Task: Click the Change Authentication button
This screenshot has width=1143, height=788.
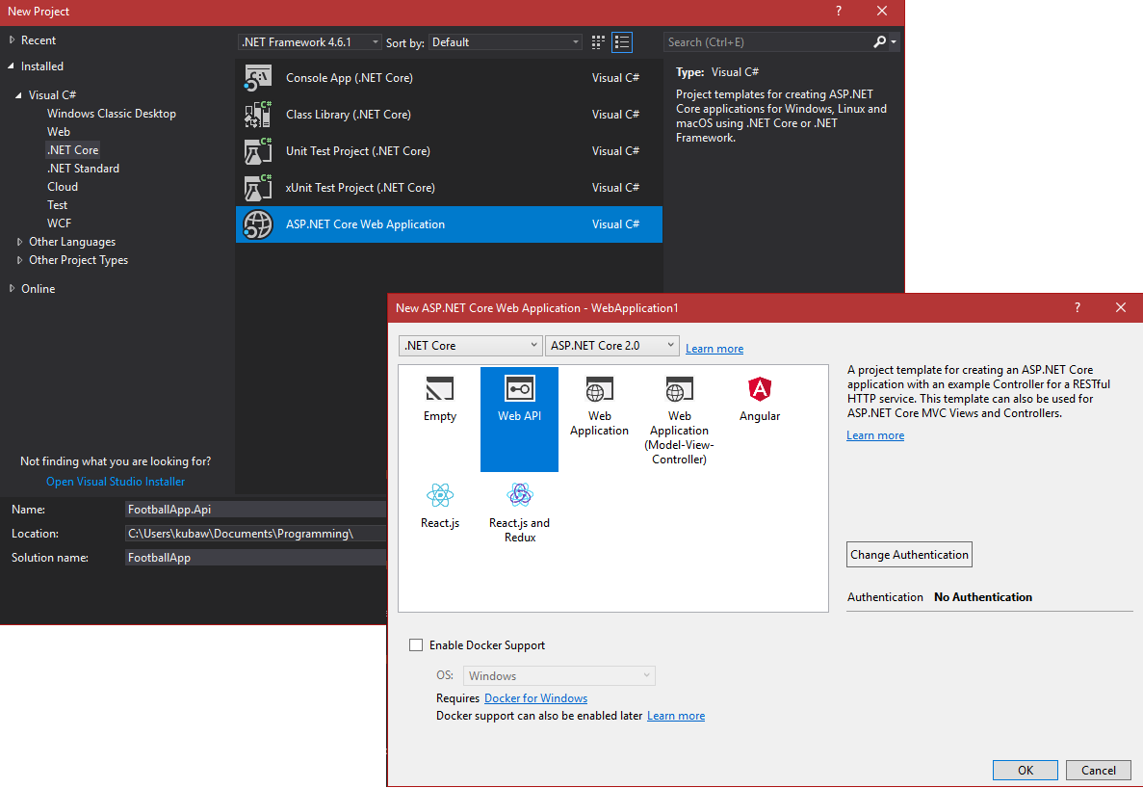Action: [909, 555]
